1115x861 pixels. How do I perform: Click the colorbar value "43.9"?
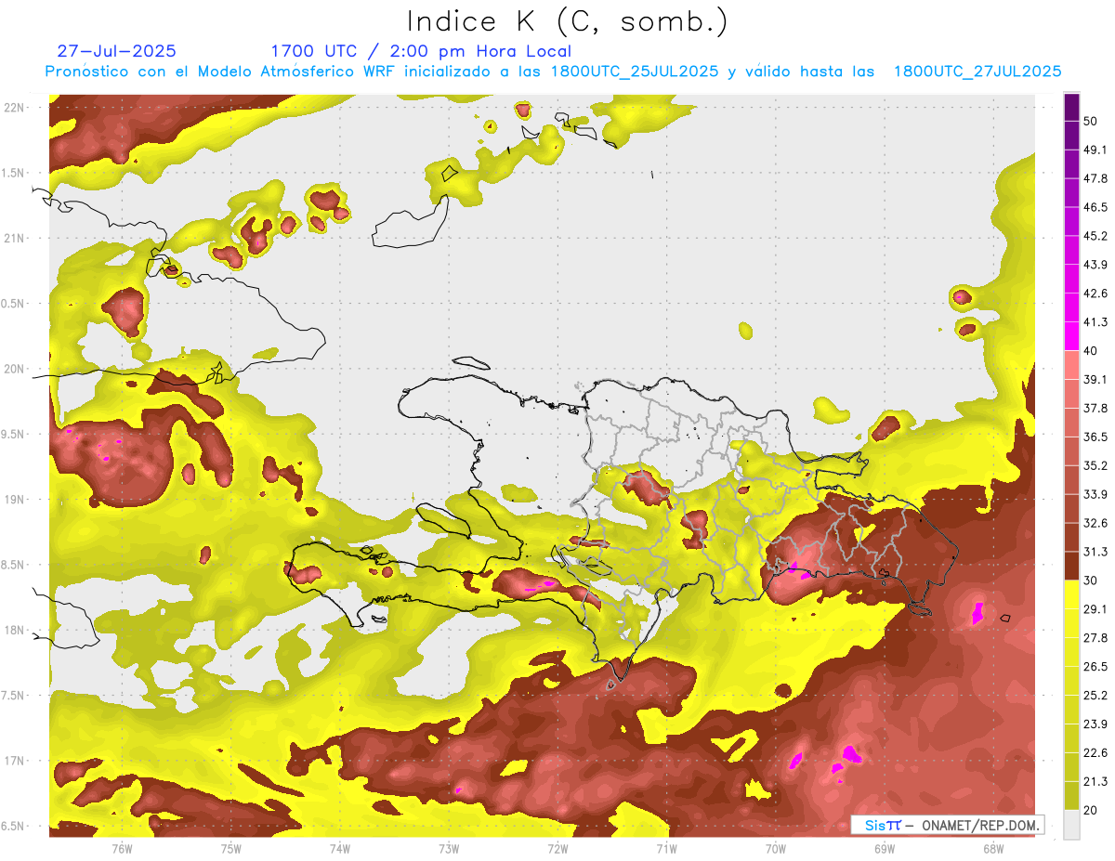click(x=1095, y=265)
